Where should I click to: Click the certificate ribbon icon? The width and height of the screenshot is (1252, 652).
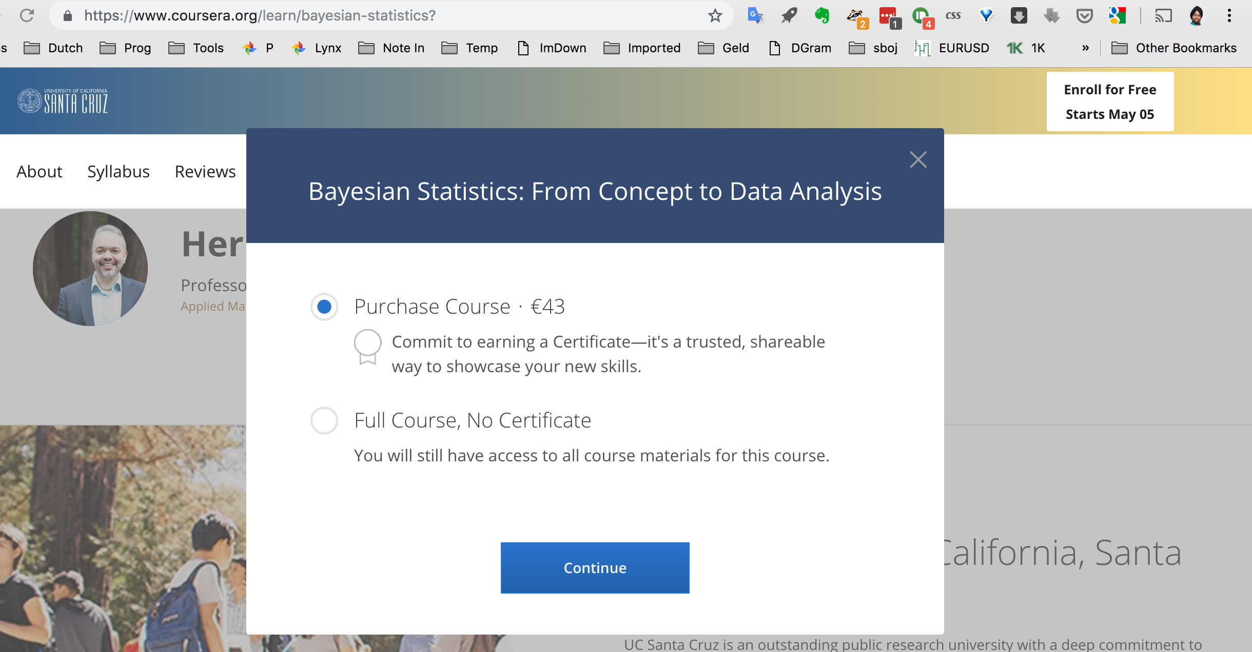(367, 347)
